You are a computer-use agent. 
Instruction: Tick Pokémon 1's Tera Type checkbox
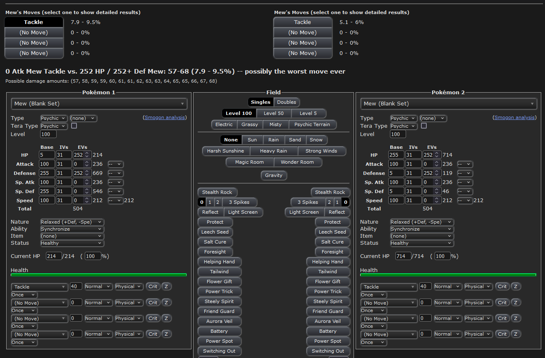[x=74, y=126]
